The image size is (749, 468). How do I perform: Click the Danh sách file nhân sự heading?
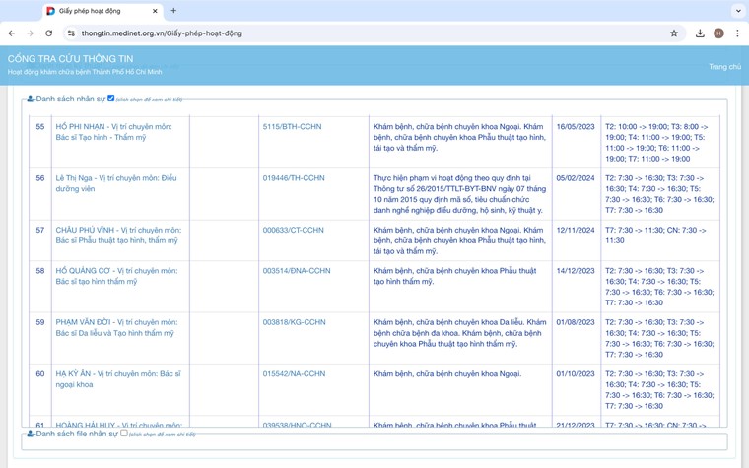click(x=76, y=434)
